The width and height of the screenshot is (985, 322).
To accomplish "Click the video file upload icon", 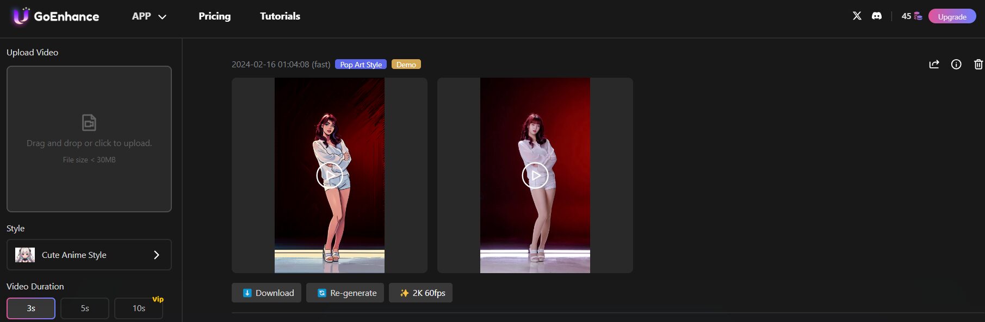I will click(x=89, y=122).
